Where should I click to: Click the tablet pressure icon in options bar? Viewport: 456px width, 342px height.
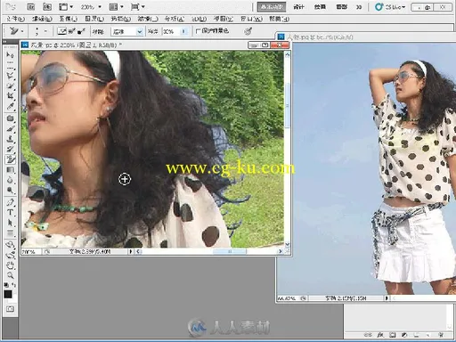click(248, 31)
